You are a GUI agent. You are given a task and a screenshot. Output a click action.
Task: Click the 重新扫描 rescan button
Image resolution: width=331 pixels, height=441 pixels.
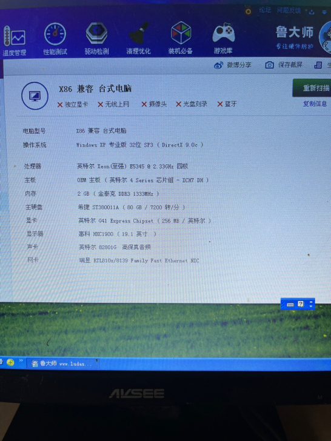(312, 88)
